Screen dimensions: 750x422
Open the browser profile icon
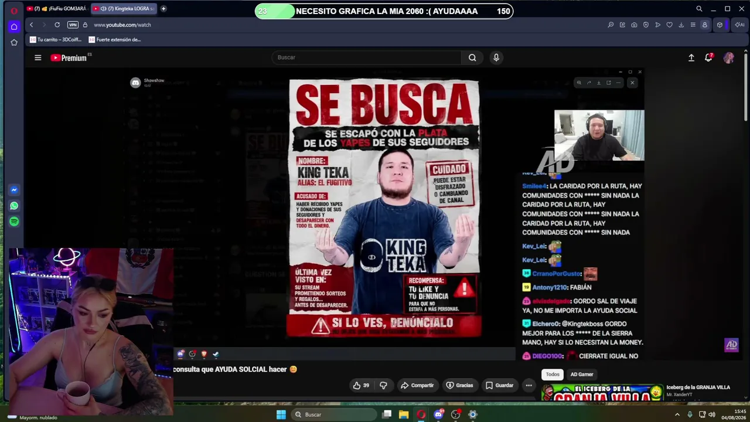(705, 25)
